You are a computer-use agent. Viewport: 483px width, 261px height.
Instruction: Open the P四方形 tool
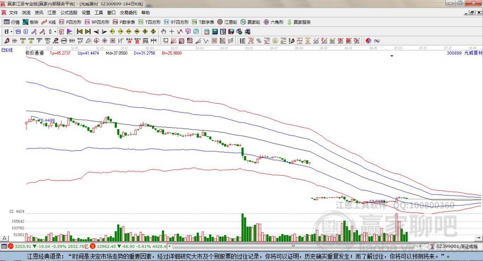(70, 22)
